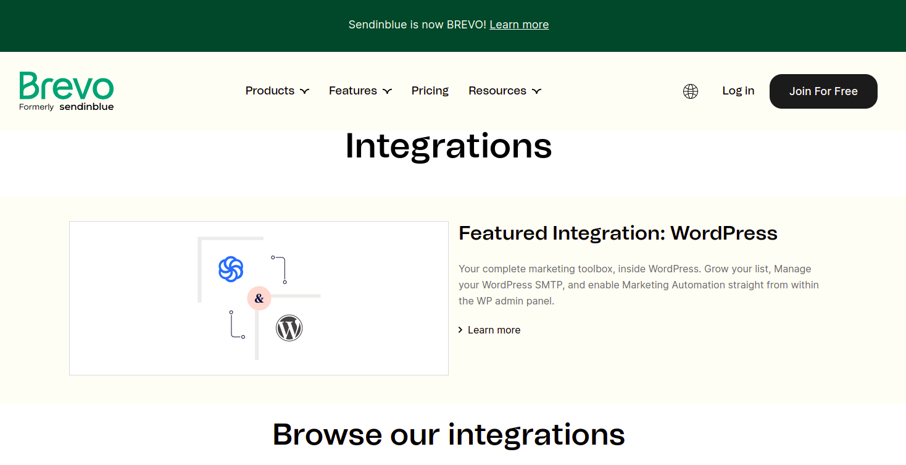Click the chevron arrow beside Learn more

(x=460, y=330)
